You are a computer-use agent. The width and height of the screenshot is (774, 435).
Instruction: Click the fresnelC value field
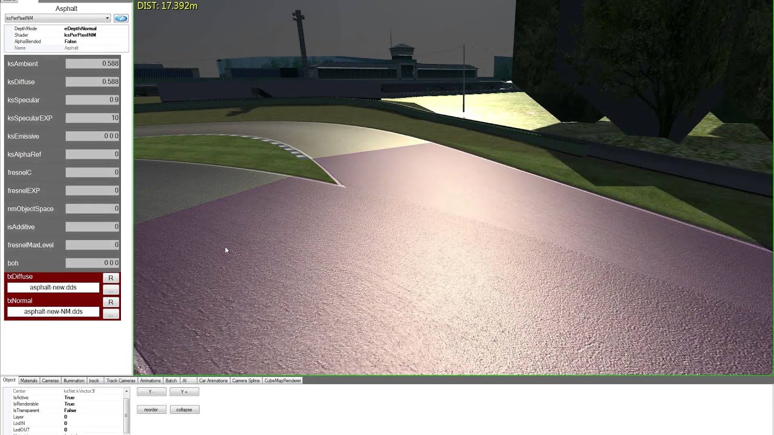click(x=93, y=172)
